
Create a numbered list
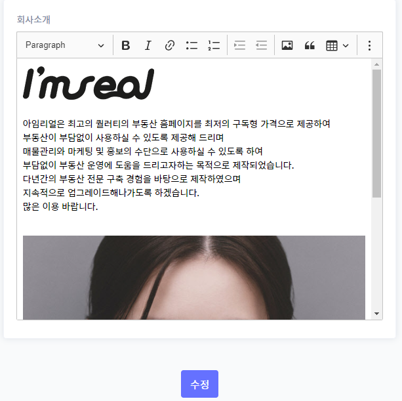[x=214, y=45]
